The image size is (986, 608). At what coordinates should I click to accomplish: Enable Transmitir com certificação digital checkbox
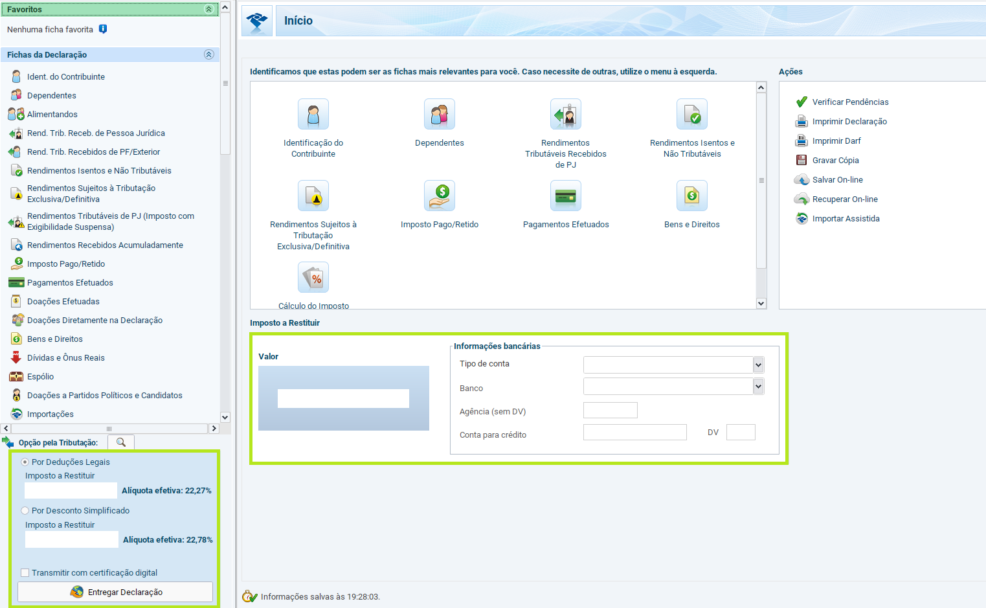point(25,573)
